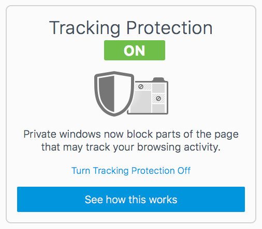Click the dark left half of the shield

pos(107,94)
